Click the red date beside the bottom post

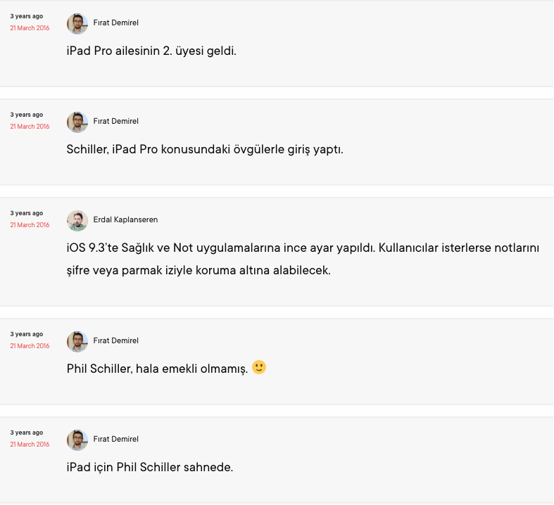point(30,445)
